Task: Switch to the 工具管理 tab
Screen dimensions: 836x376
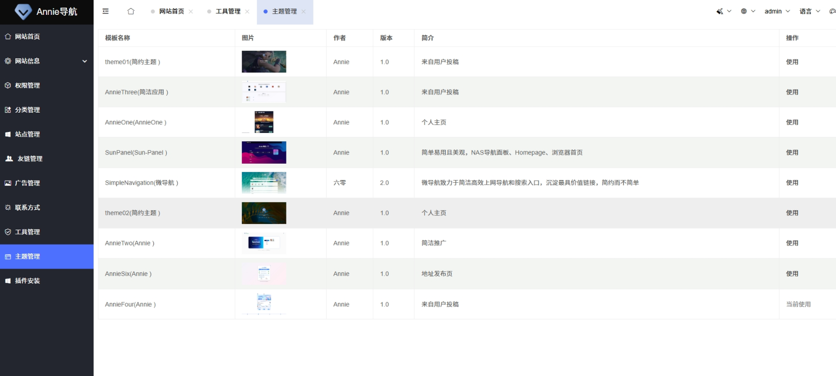Action: 228,11
